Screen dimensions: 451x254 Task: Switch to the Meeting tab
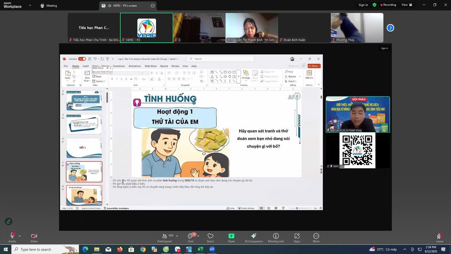49,6
